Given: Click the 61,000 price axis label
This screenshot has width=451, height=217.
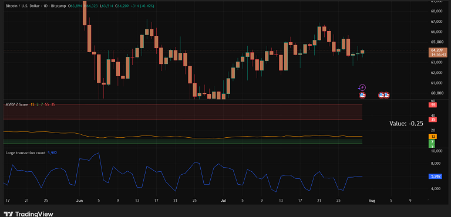Looking at the screenshot, I should tap(436, 83).
